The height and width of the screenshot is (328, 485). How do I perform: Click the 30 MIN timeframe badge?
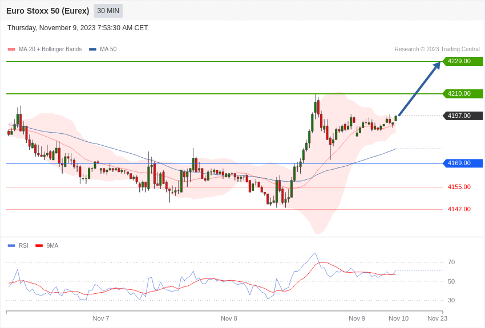click(108, 11)
